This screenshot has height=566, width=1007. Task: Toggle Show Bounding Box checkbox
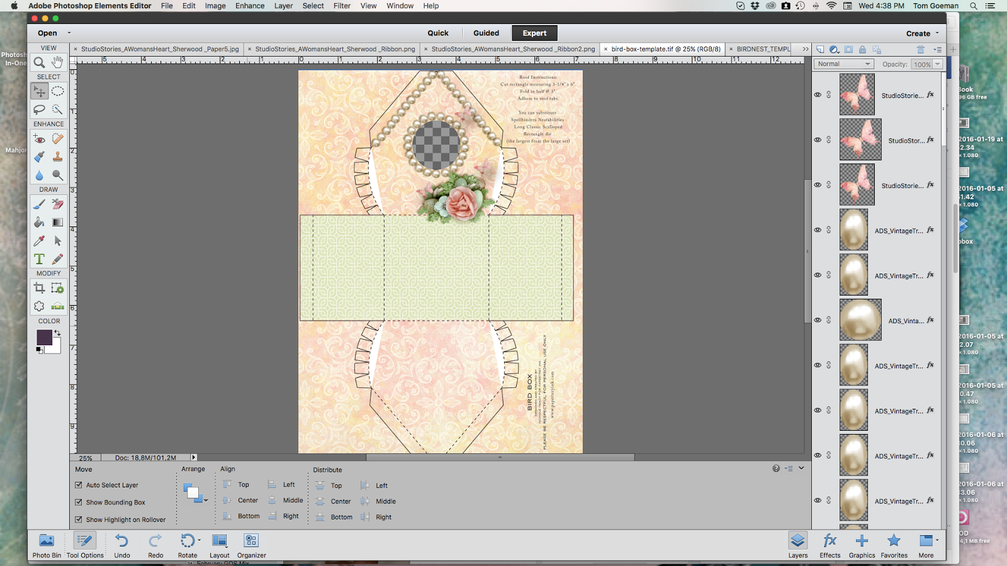[79, 502]
